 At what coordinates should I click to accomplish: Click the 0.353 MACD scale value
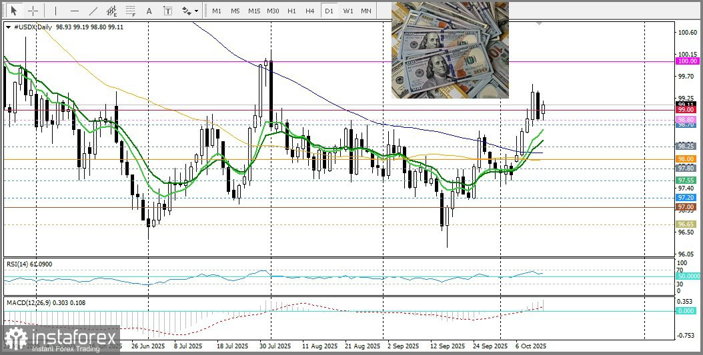686,302
